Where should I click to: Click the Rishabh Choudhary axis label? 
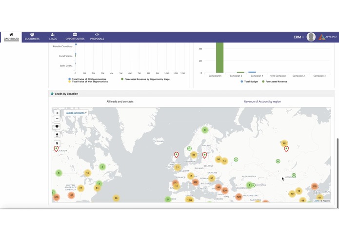point(62,46)
